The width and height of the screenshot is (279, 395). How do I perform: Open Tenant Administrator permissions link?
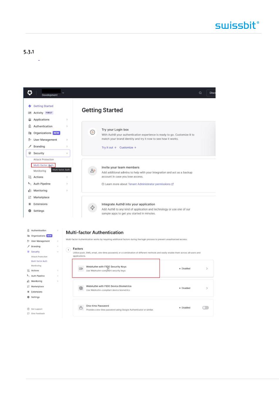tap(151, 184)
